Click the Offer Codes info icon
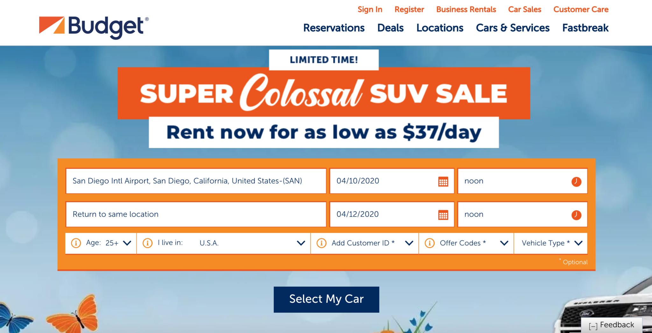This screenshot has height=333, width=652. tap(429, 243)
